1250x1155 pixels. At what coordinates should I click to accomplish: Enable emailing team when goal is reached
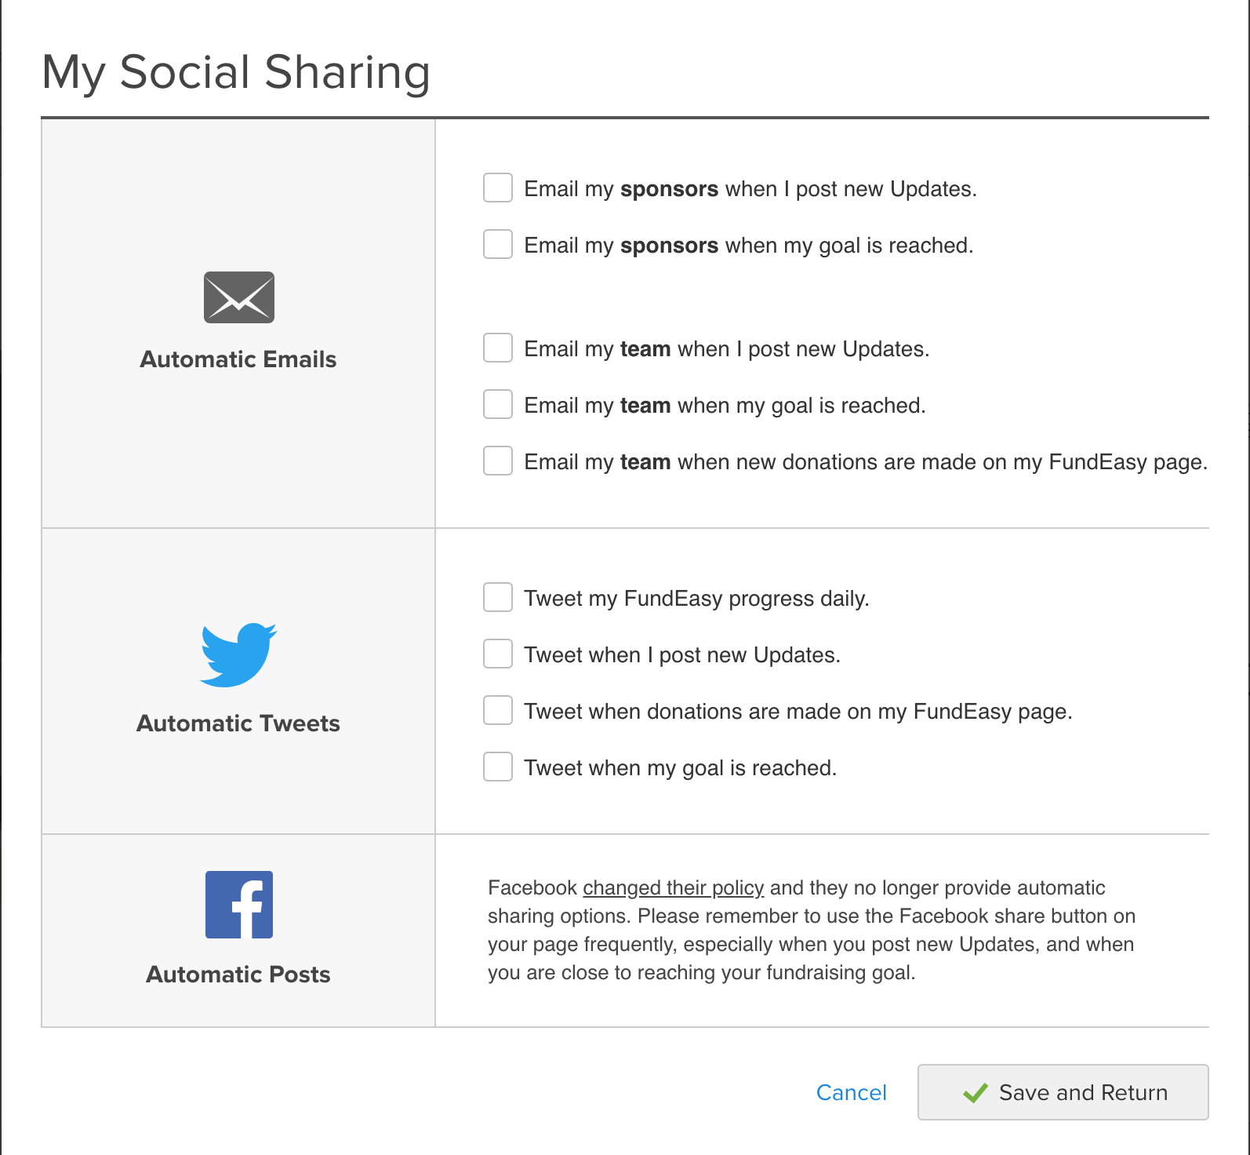pyautogui.click(x=498, y=405)
